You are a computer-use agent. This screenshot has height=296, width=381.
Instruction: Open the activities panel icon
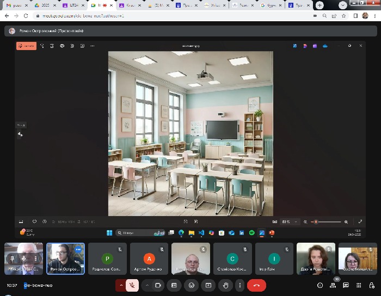click(359, 285)
